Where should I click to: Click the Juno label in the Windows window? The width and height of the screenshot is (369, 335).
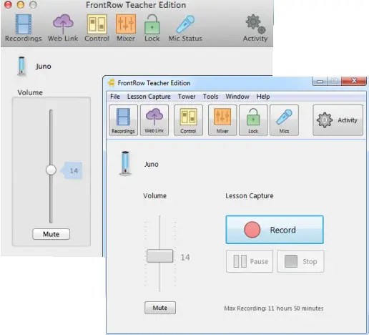click(x=152, y=164)
